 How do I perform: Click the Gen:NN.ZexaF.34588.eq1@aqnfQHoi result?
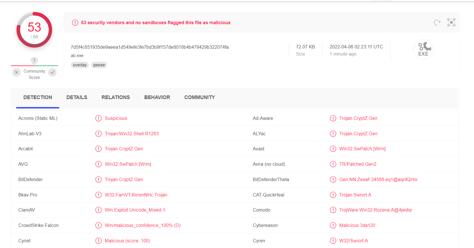click(x=378, y=179)
